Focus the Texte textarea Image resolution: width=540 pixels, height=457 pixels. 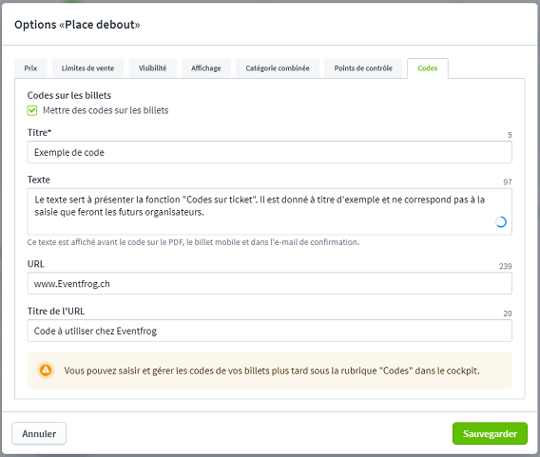point(270,211)
